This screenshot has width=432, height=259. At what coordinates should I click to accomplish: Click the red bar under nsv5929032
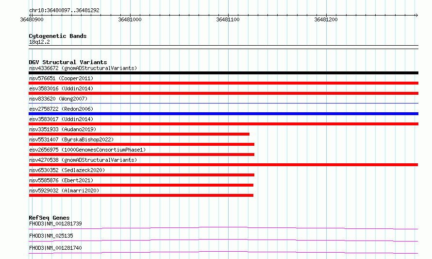pos(141,195)
